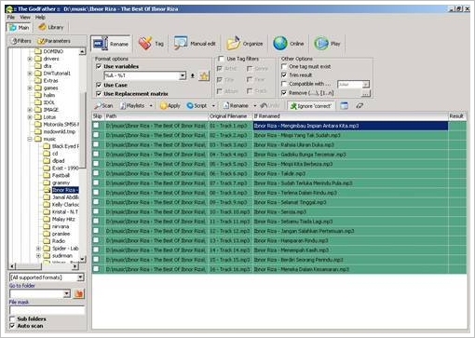Click the window layout icon after Ignore 'correct'
475x338 pixels.
(344, 106)
